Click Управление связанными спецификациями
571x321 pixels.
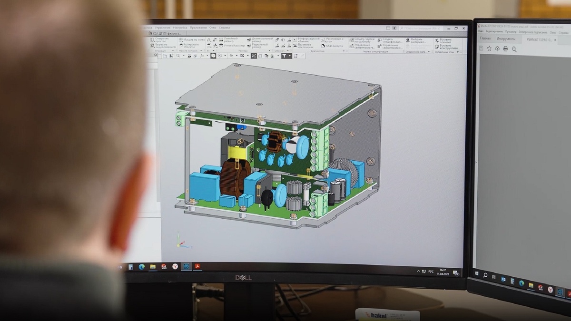[x=390, y=46]
